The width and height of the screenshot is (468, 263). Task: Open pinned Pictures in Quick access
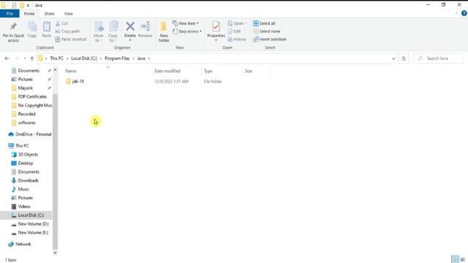coord(26,80)
